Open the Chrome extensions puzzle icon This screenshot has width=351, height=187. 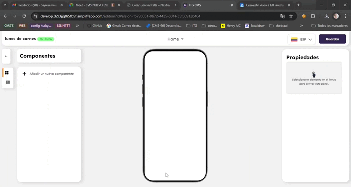(x=313, y=16)
